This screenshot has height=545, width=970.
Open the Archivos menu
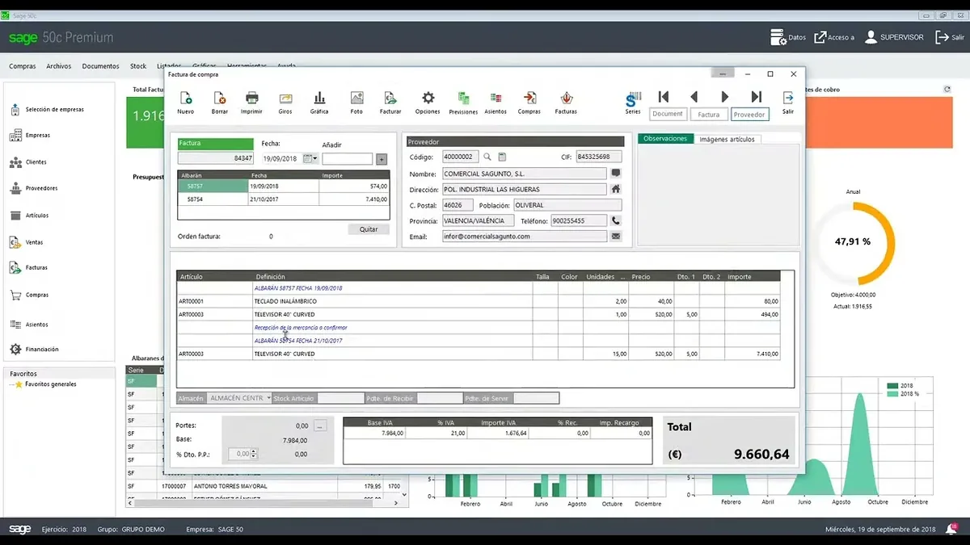pos(59,66)
